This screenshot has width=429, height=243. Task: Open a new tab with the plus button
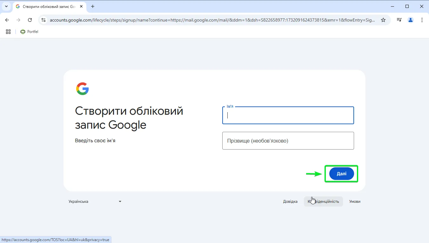point(93,6)
